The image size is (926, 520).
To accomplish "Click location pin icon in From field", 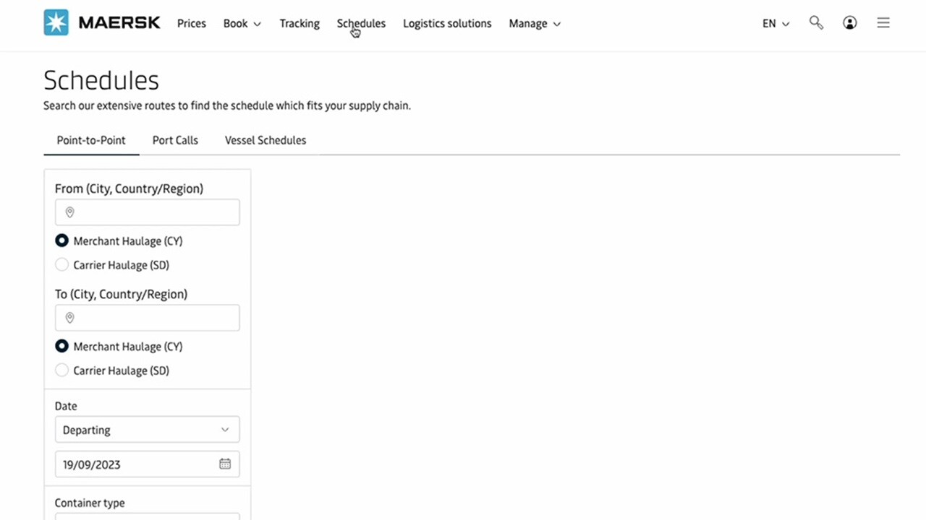I will (x=70, y=212).
